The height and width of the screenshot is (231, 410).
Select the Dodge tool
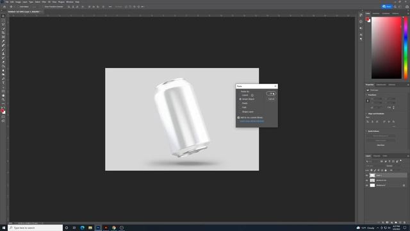tap(3, 74)
